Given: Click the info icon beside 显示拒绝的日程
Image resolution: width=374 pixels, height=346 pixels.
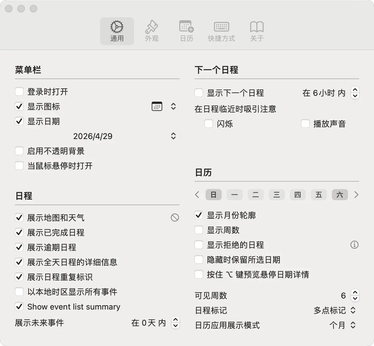Looking at the screenshot, I should [354, 245].
